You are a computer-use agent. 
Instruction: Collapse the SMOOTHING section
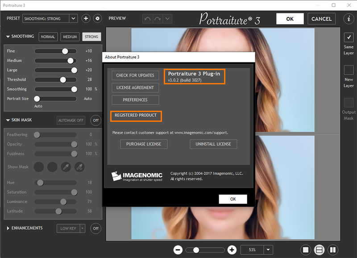(x=8, y=37)
